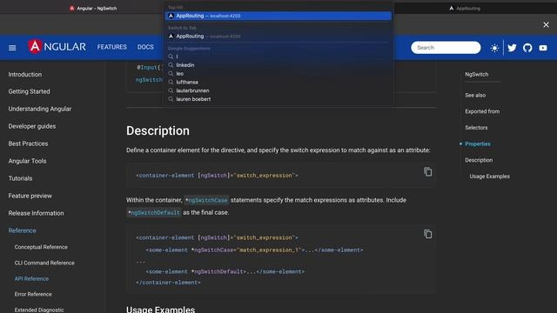Viewport: 557px width, 313px height.
Task: Click the Angular logo
Action: 57,47
